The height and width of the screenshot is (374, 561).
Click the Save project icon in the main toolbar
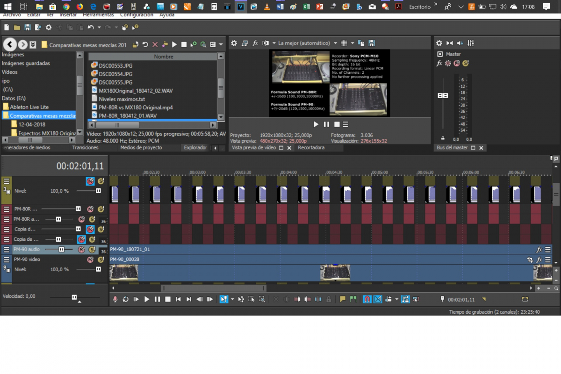[x=28, y=28]
